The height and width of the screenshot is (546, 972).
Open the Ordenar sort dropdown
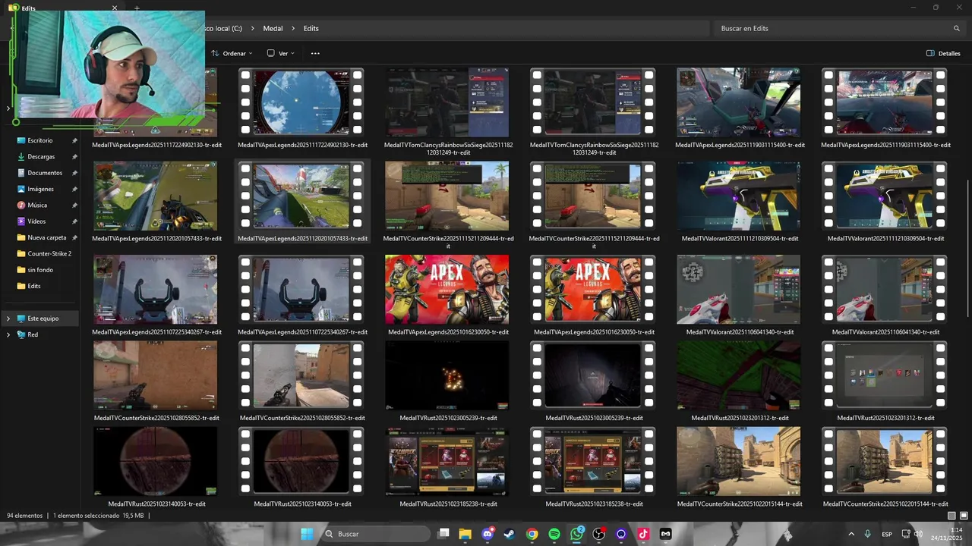click(232, 53)
